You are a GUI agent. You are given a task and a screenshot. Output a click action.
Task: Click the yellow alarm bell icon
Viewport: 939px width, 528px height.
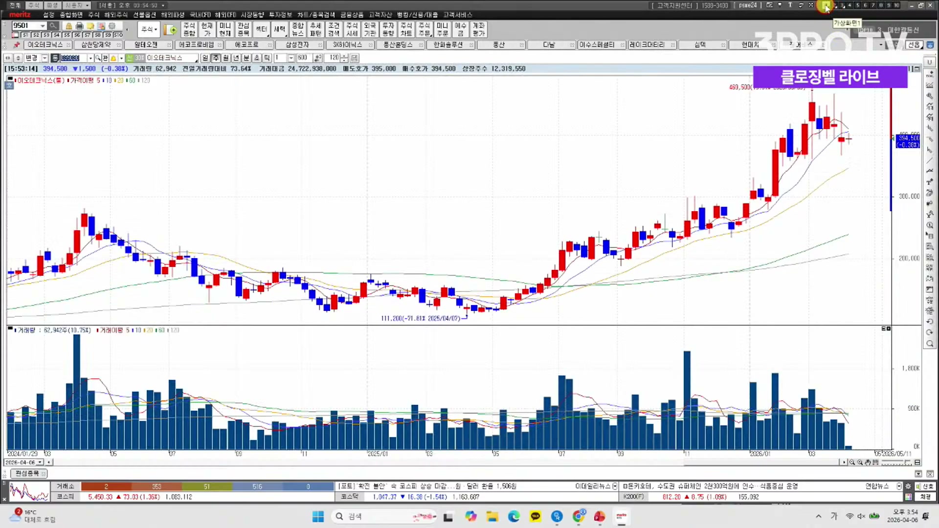coord(113,58)
